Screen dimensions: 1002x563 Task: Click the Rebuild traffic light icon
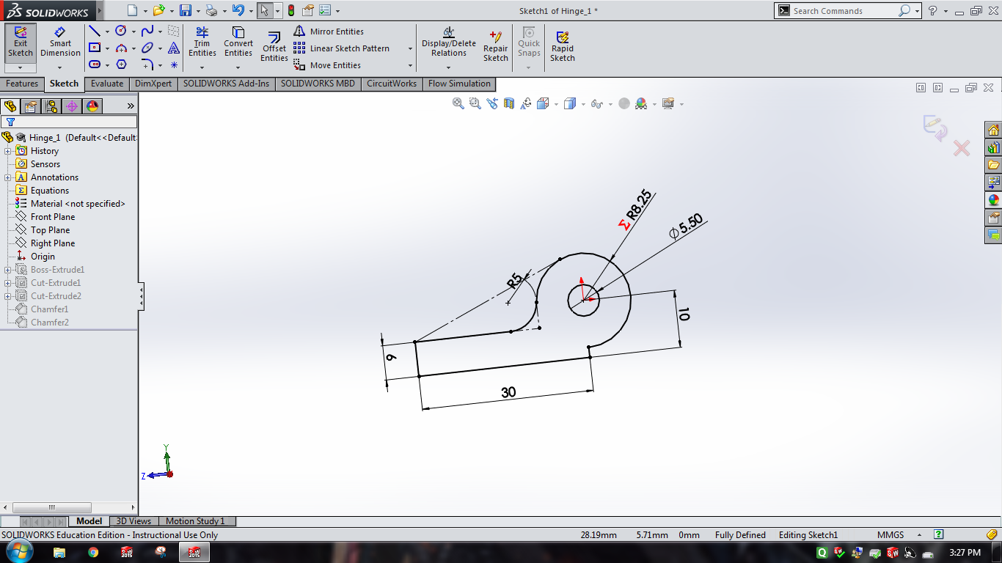[x=291, y=10]
